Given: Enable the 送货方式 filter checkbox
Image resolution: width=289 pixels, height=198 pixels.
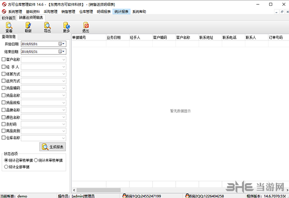Looking at the screenshot, I should click(x=3, y=81).
